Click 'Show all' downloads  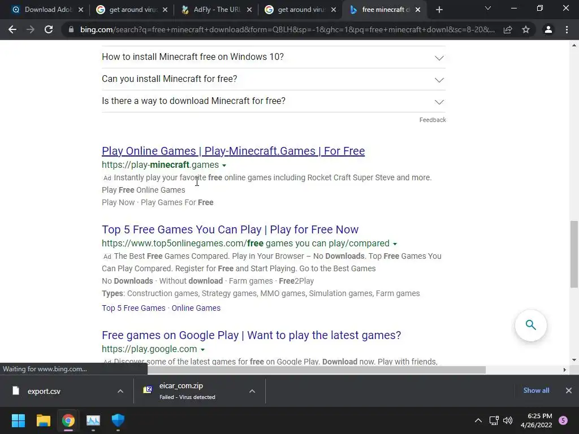pyautogui.click(x=536, y=390)
